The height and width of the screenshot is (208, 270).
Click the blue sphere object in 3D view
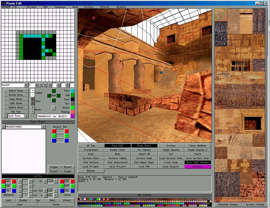coord(161,72)
